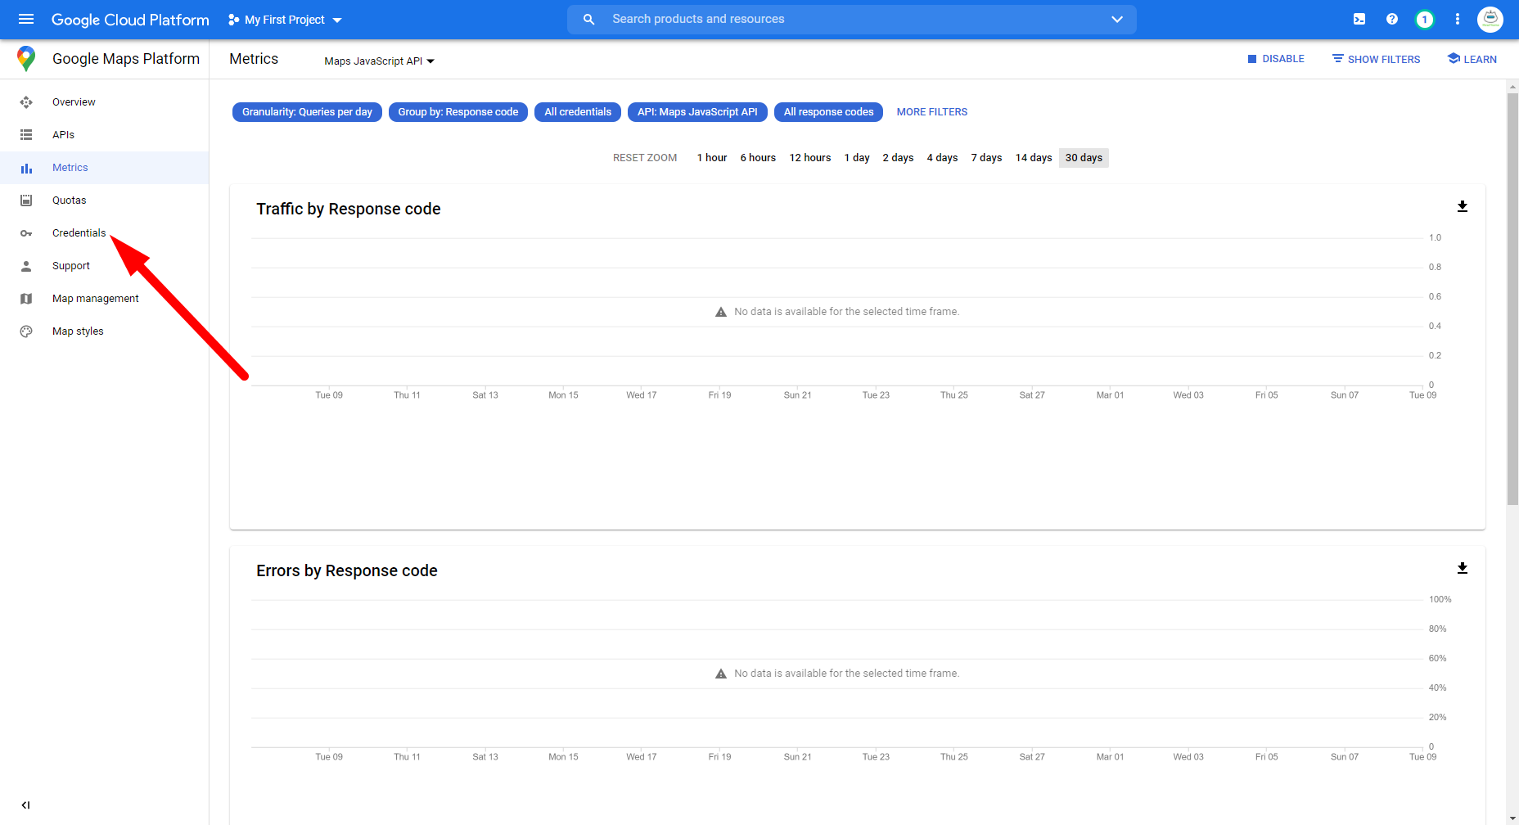Click Google Cloud Platform title

(x=130, y=20)
